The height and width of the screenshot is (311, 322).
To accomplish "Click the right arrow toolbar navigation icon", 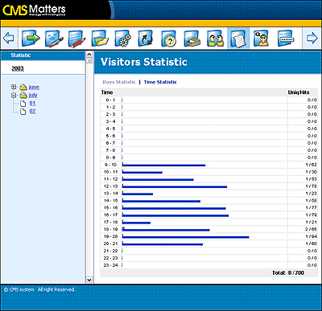I will [x=312, y=38].
